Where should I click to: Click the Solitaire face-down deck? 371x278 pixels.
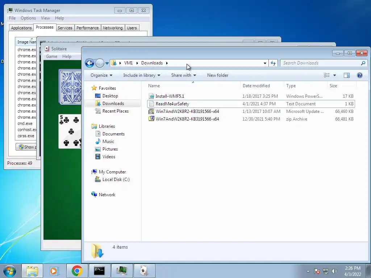click(70, 87)
